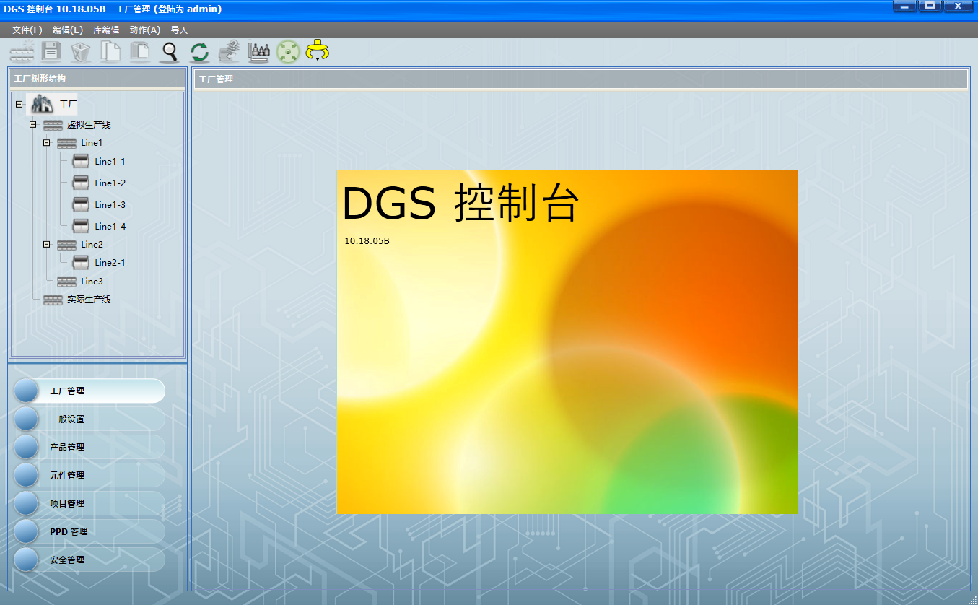978x605 pixels.
Task: Click the 虚拟生产线 line icon
Action: [53, 125]
